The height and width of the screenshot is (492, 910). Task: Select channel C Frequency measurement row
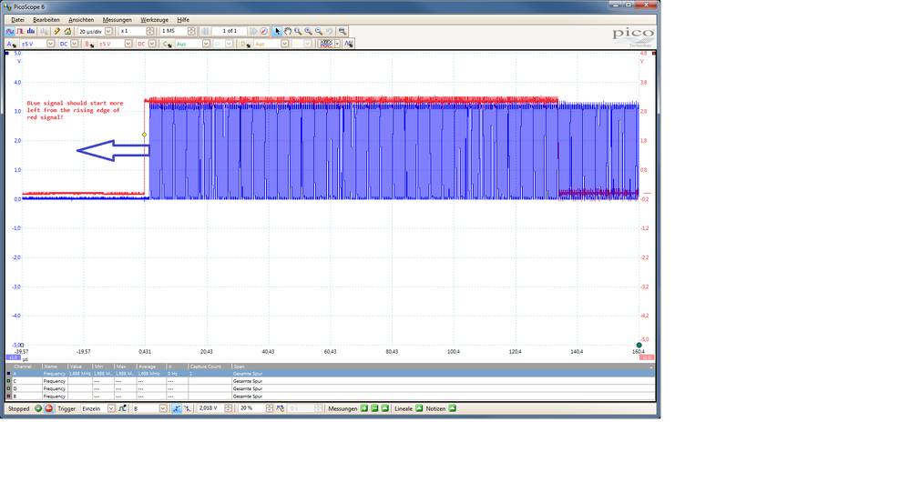(331, 381)
